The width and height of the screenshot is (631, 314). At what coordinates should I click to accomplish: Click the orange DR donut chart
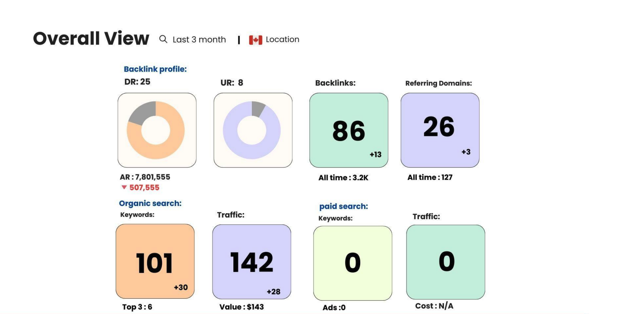[x=156, y=130]
